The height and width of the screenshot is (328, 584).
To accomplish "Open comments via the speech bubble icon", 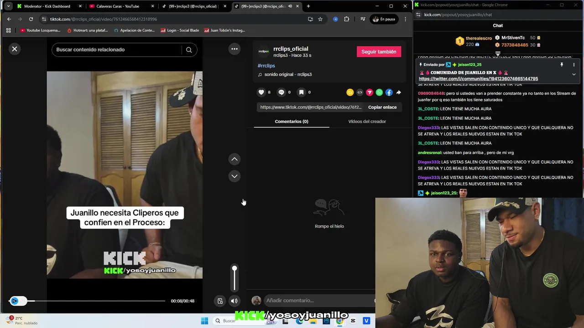I will 281,92.
